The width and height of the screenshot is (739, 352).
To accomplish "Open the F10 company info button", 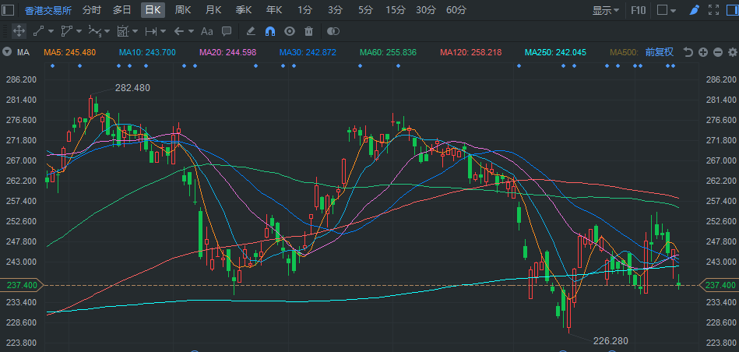I will [x=638, y=10].
